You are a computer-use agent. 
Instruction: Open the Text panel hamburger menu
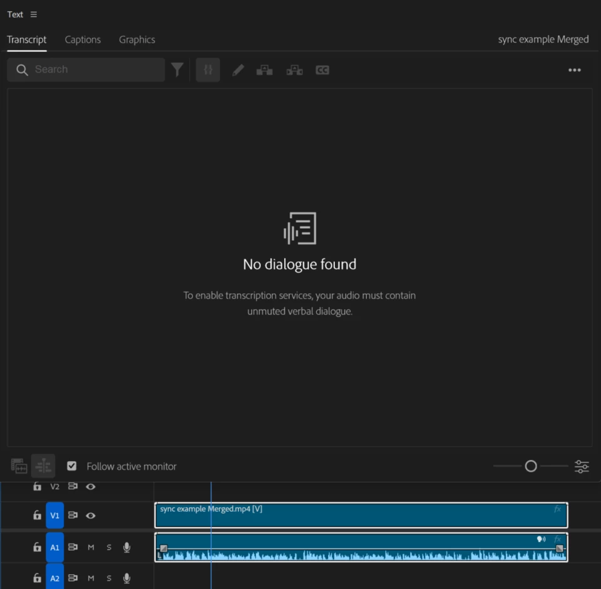tap(34, 14)
